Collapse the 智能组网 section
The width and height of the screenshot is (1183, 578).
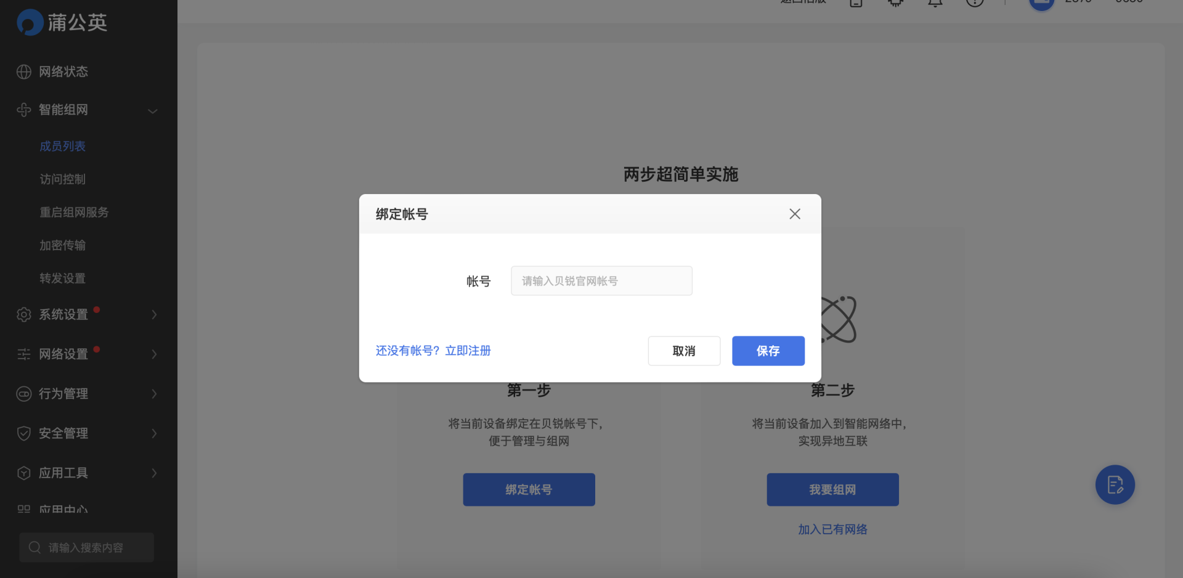coord(153,111)
